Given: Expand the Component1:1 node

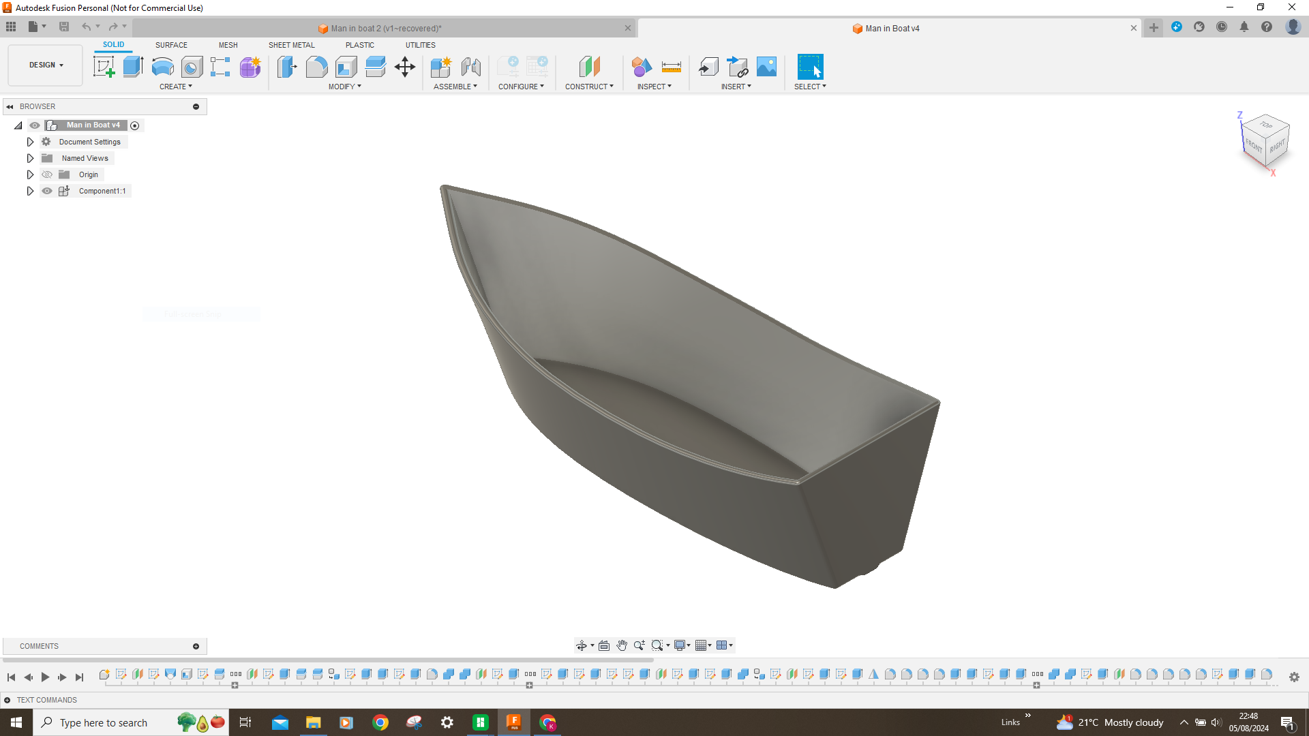Looking at the screenshot, I should tap(30, 191).
